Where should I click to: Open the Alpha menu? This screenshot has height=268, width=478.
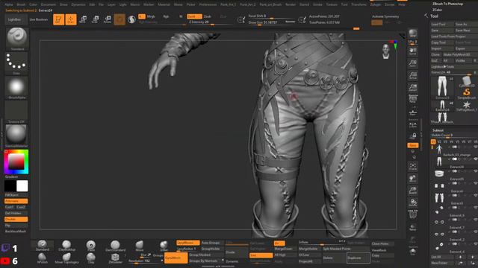pos(9,4)
